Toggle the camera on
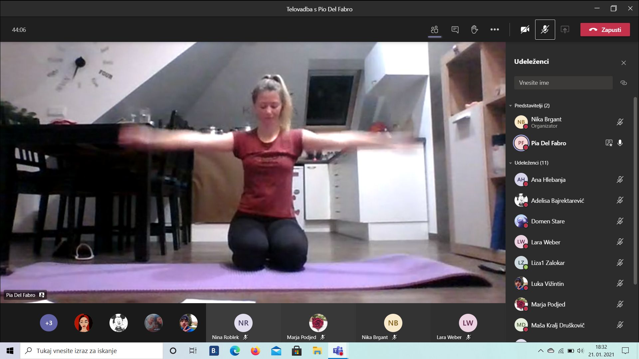This screenshot has width=639, height=359. pyautogui.click(x=525, y=30)
